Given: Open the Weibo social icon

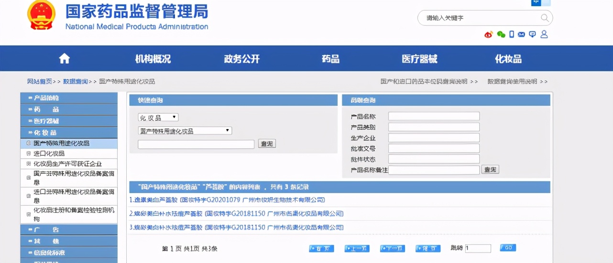Looking at the screenshot, I should point(488,34).
